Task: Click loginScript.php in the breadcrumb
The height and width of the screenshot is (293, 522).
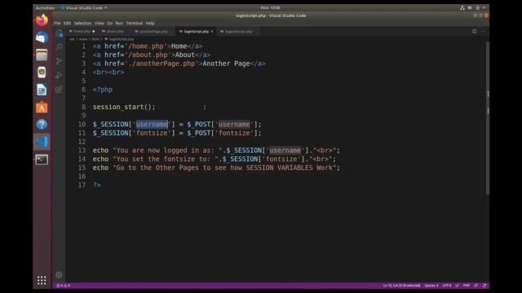Action: click(x=122, y=39)
